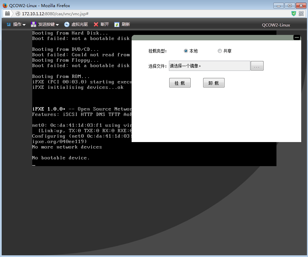Click inside the VNC console screen
Screen dimensions: 308x257
[x=81, y=129]
